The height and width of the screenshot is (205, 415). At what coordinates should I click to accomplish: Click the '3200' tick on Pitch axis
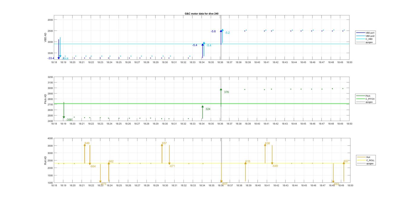click(50, 77)
